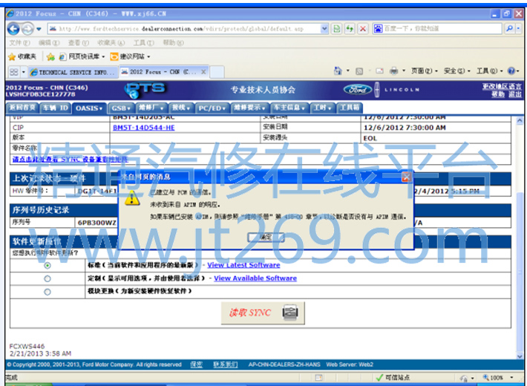The height and width of the screenshot is (386, 527).
Task: Click the 保密 footer link
Action: click(196, 364)
